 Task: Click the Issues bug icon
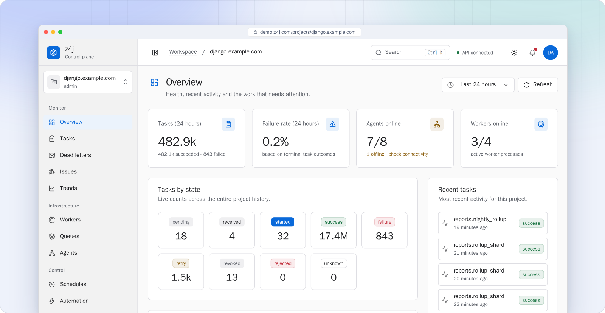coord(52,172)
